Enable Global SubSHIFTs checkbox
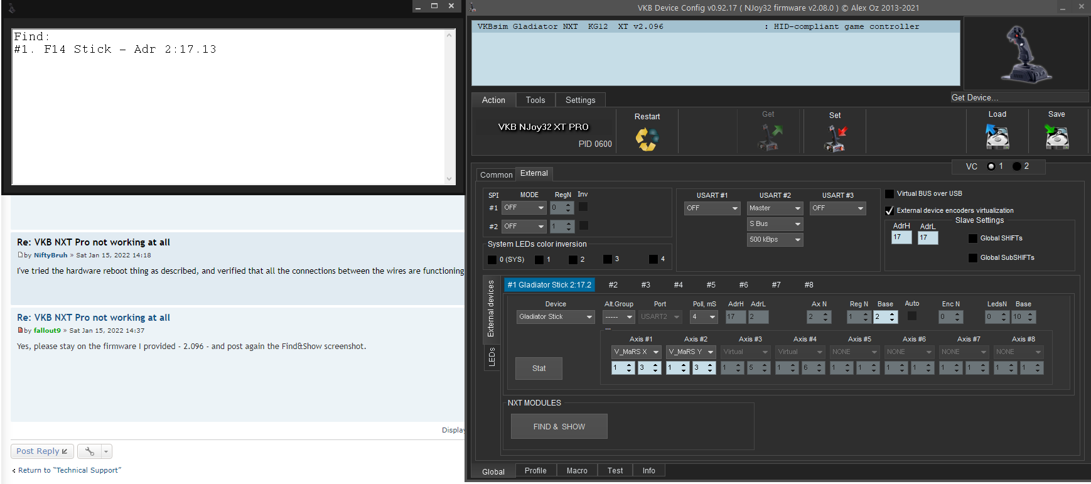1091x484 pixels. (x=973, y=258)
